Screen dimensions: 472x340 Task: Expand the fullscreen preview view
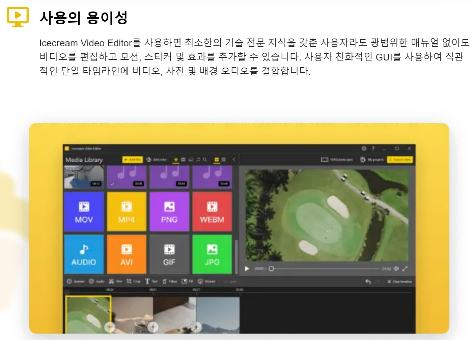[x=405, y=269]
